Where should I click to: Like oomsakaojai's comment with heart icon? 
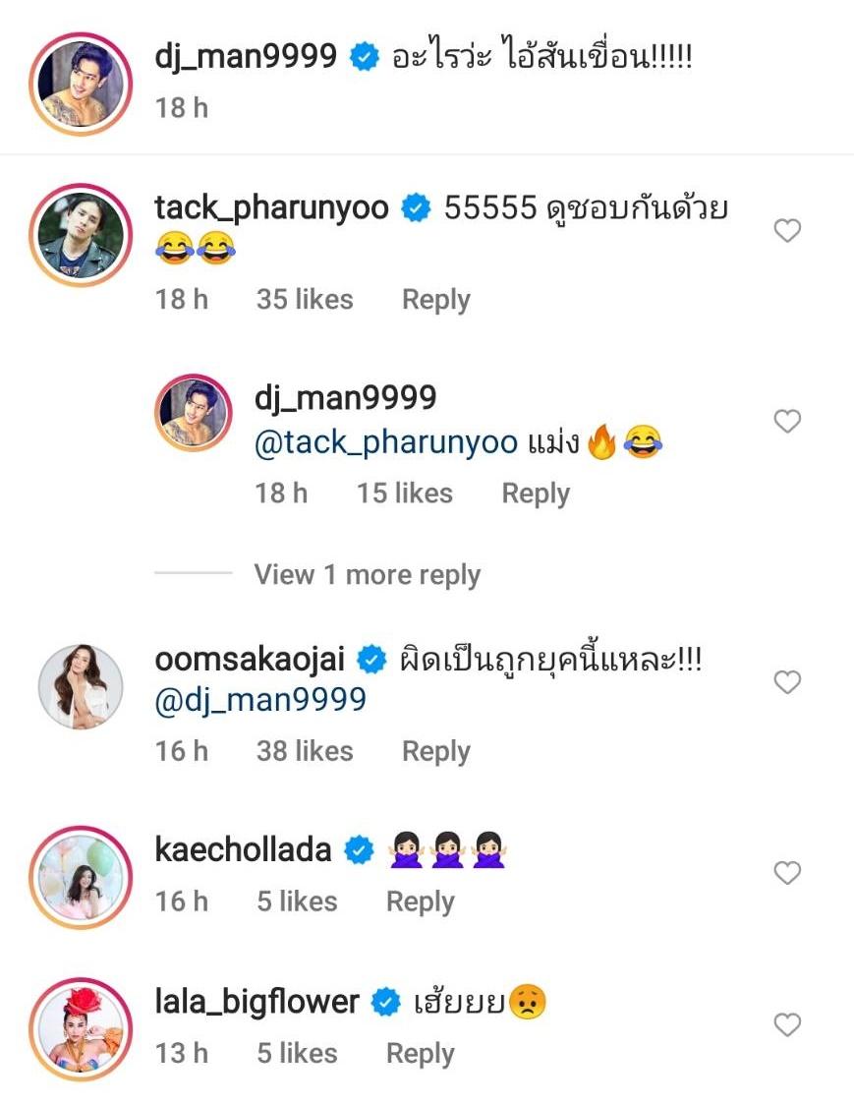(787, 682)
